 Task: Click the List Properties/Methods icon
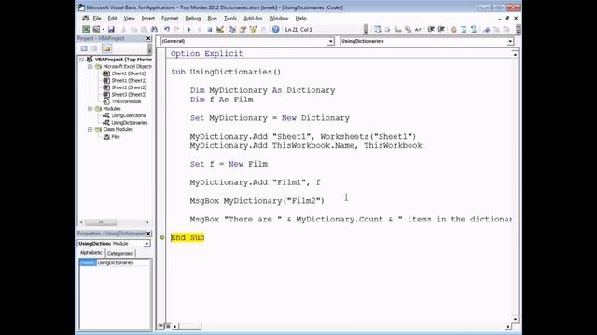(x=377, y=29)
